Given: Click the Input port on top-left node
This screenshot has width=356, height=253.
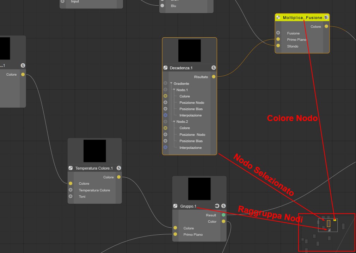Looking at the screenshot, I should click(x=63, y=1).
